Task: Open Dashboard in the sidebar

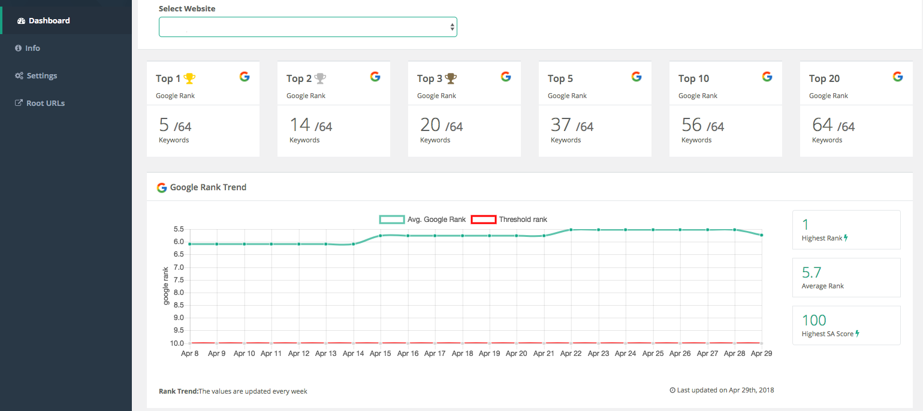Action: [49, 20]
